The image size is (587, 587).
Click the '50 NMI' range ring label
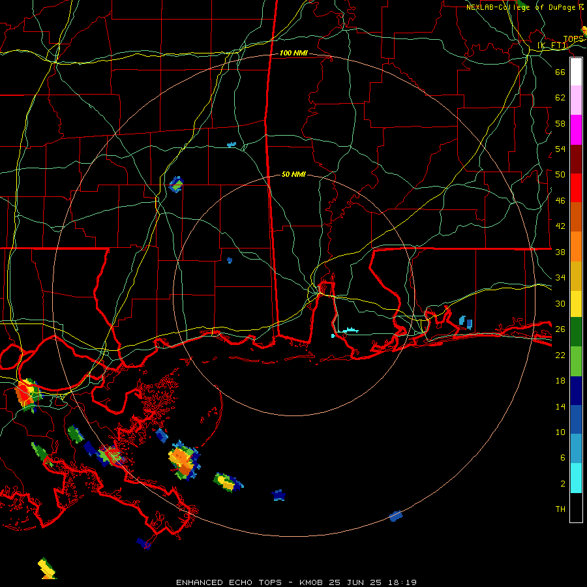tap(293, 174)
